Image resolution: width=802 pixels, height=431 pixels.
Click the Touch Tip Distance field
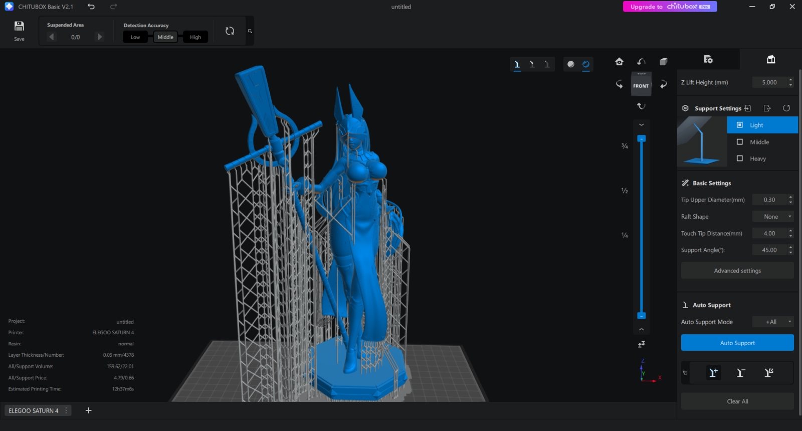point(769,233)
